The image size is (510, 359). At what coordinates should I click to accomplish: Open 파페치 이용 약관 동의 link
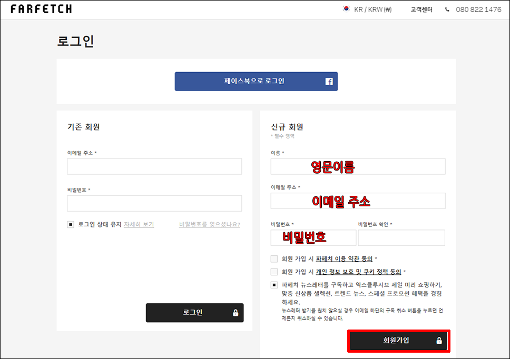[x=344, y=258]
